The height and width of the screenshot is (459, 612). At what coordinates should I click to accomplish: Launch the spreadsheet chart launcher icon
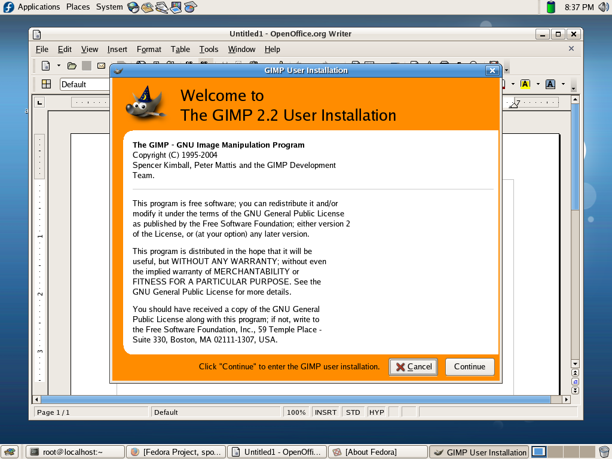(x=190, y=7)
